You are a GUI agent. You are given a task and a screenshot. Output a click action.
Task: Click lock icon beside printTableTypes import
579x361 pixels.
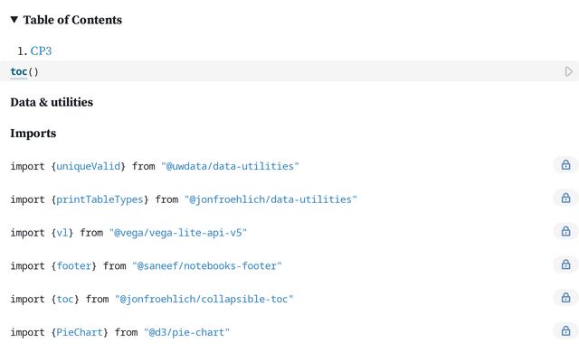click(565, 199)
